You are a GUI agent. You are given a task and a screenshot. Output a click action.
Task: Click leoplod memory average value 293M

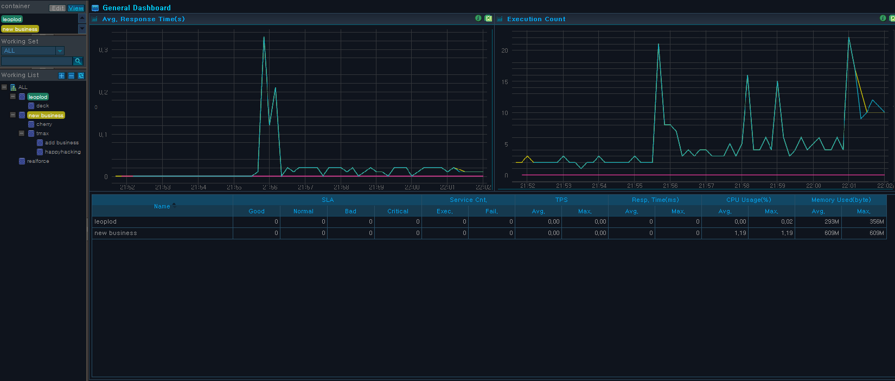[832, 221]
